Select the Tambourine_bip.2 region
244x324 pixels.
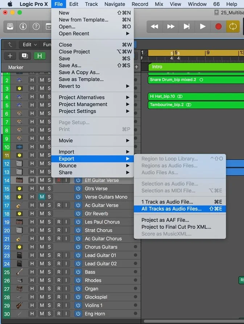click(196, 105)
